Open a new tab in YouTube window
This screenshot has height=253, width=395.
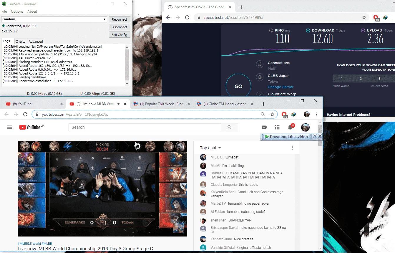click(263, 104)
